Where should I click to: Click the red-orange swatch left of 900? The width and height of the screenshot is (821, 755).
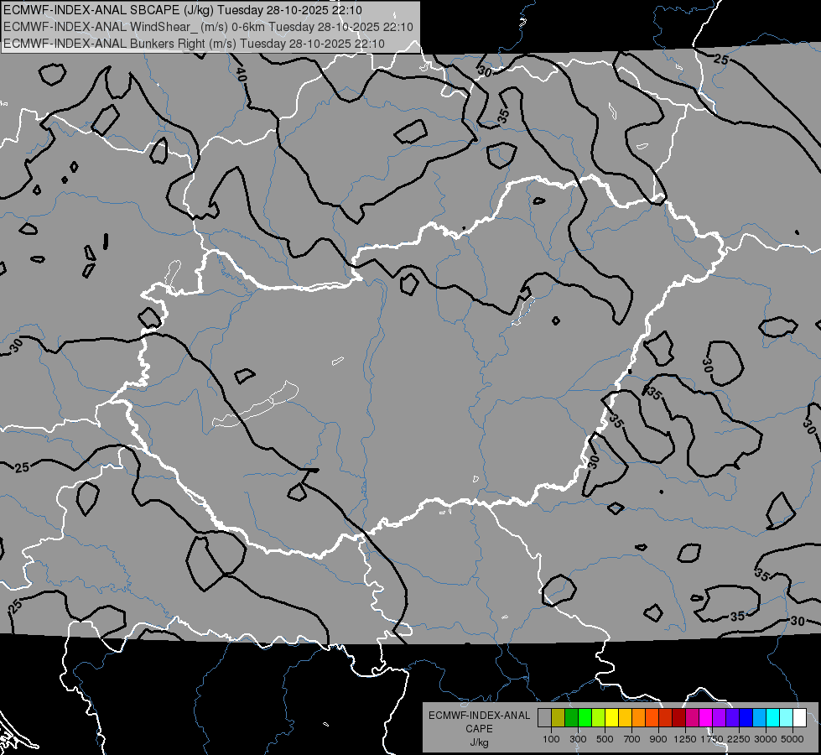click(652, 718)
